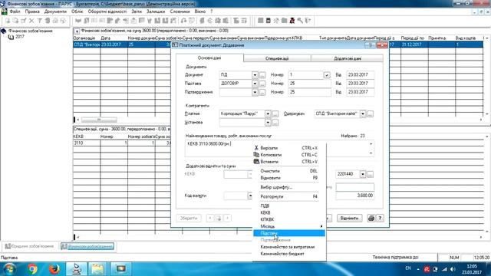Screen dimensions: 491x276
Task: Open the Оборотні відомості menu
Action: [107, 11]
